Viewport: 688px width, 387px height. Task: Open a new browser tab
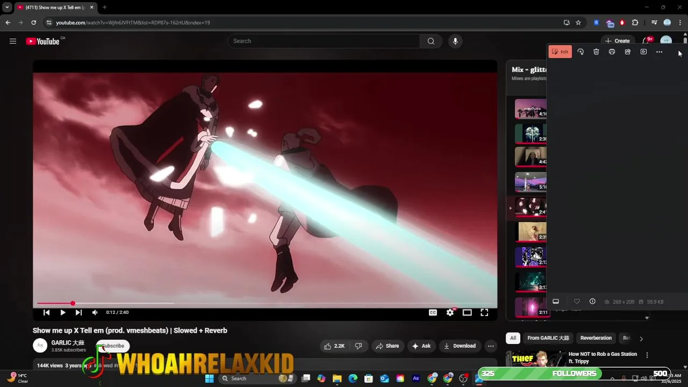pos(104,8)
